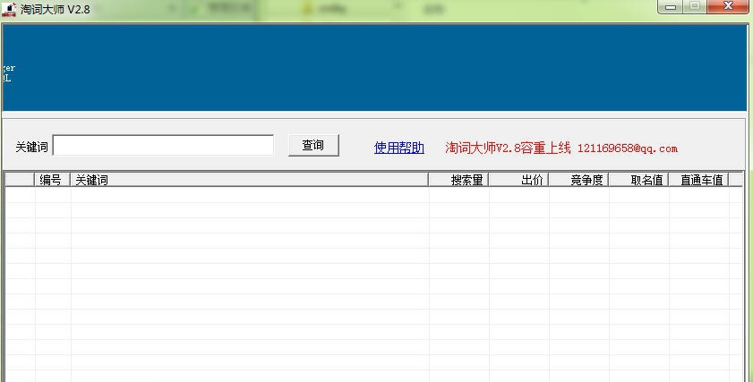Click the 关键词 label beside the input
The width and height of the screenshot is (753, 382).
click(x=31, y=147)
